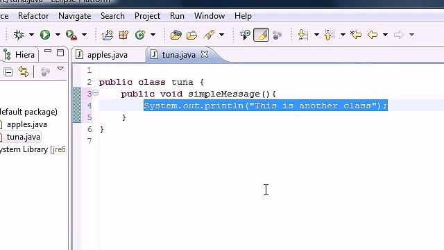Maximize the Package Explorer panel
The height and width of the screenshot is (250, 444).
click(x=60, y=53)
